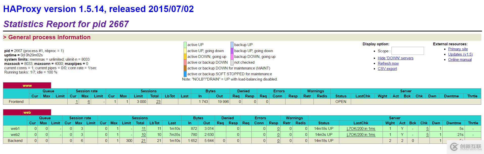Screen dimensions: 484x154
Task: Click the Refresh now link
Action: click(x=388, y=63)
